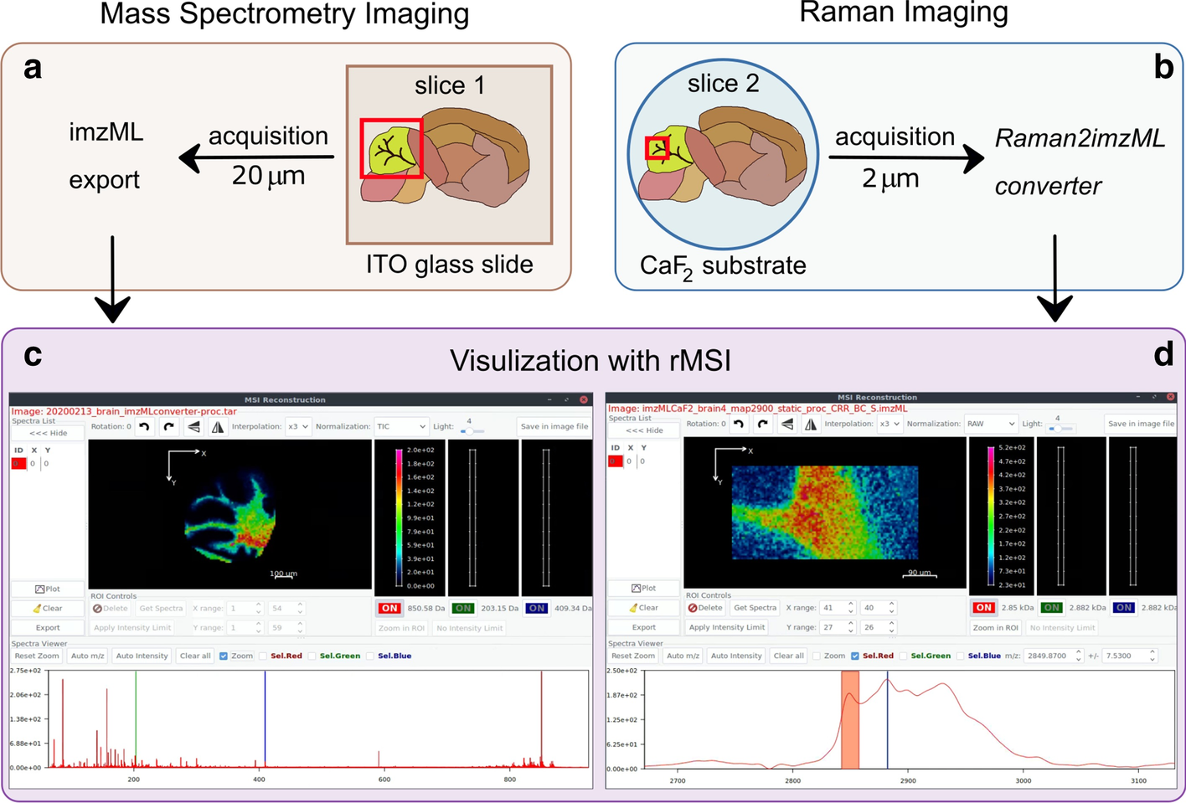The image size is (1186, 803).
Task: Click the m/z 2849.8700 stepper field
Action: 1054,656
